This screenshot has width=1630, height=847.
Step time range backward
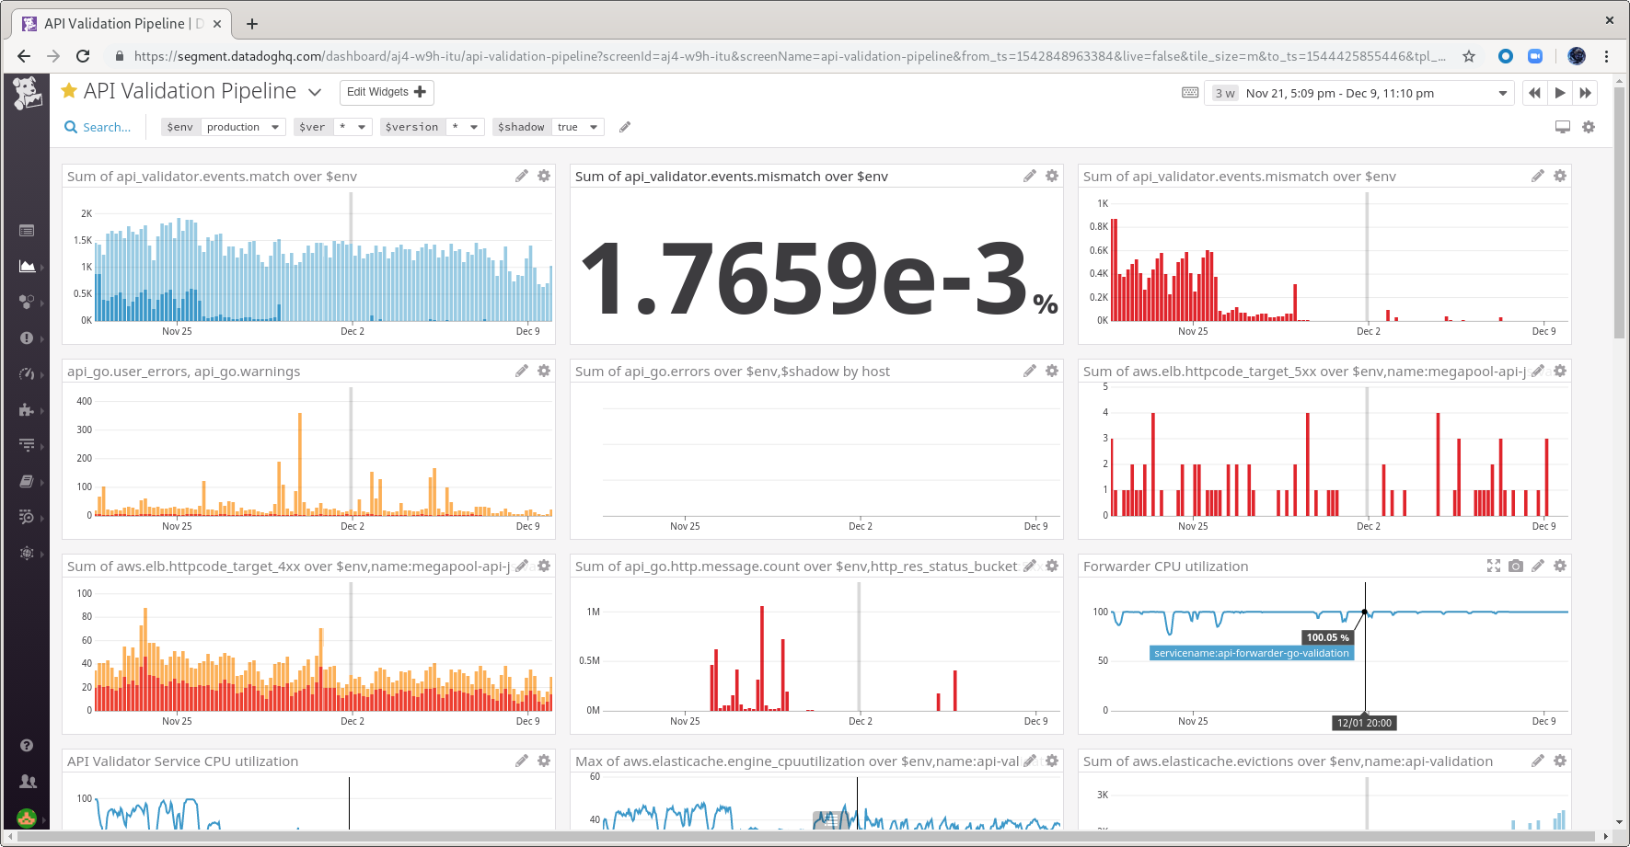click(x=1534, y=93)
